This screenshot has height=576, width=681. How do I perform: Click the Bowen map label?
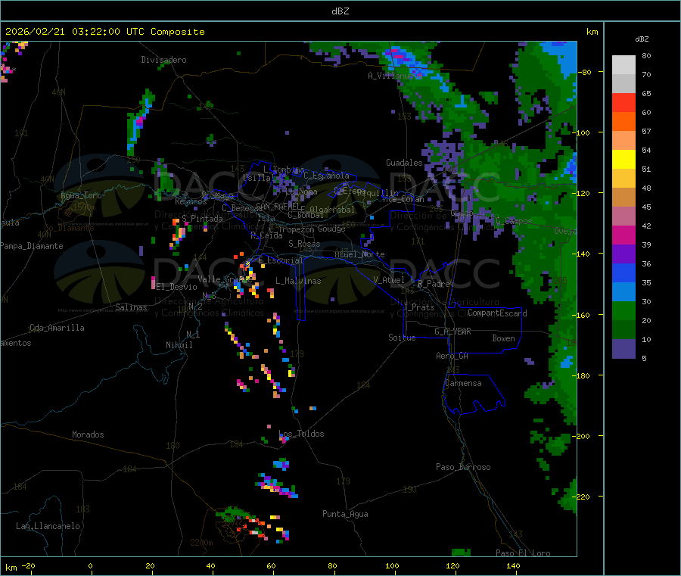503,338
